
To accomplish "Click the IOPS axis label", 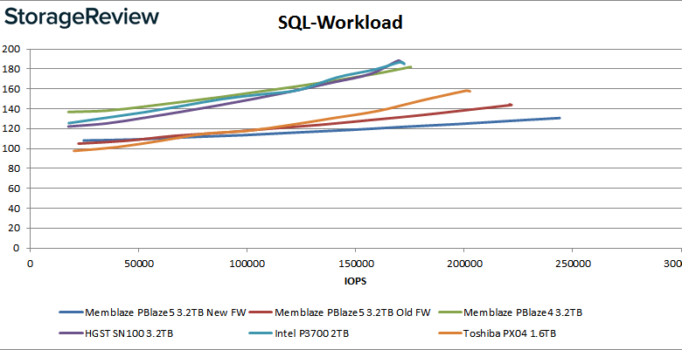I will [355, 281].
